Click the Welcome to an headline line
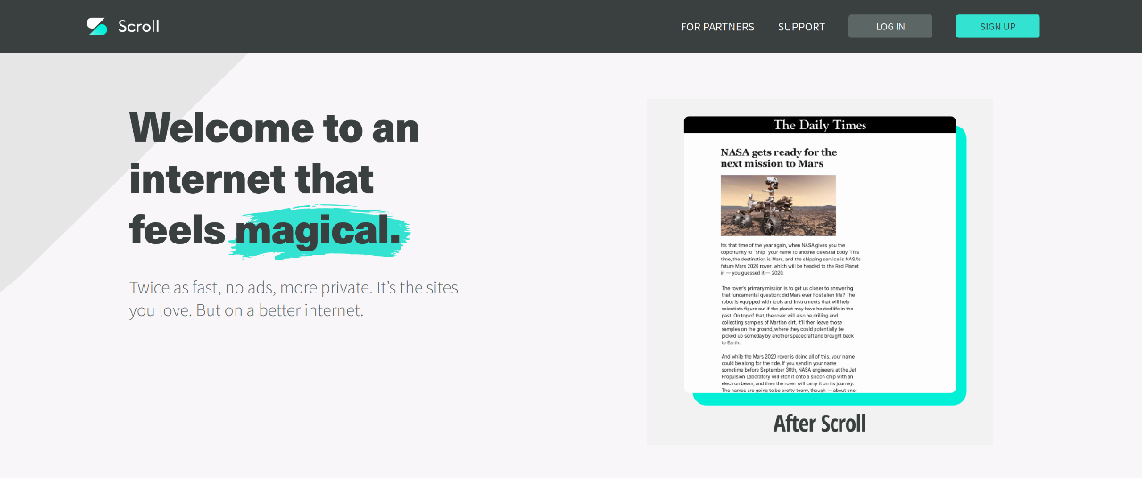Image resolution: width=1142 pixels, height=478 pixels. point(274,128)
